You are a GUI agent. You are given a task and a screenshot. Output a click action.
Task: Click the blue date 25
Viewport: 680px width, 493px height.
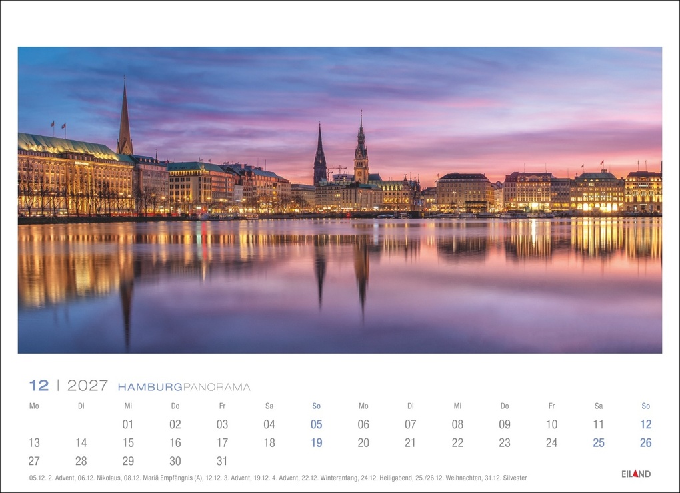click(x=598, y=442)
